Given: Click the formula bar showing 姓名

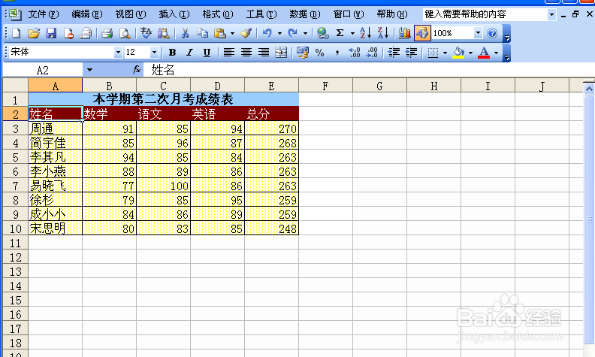Looking at the screenshot, I should coord(368,70).
